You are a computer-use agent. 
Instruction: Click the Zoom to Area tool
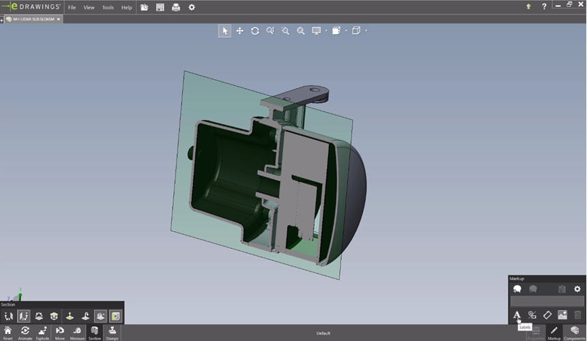(x=285, y=31)
